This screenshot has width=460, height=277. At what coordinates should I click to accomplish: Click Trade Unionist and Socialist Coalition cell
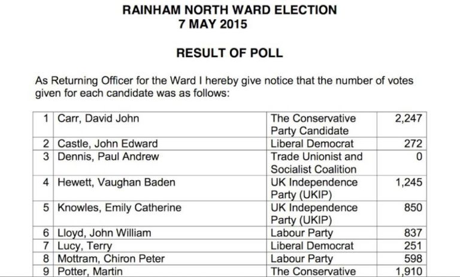[x=317, y=163]
